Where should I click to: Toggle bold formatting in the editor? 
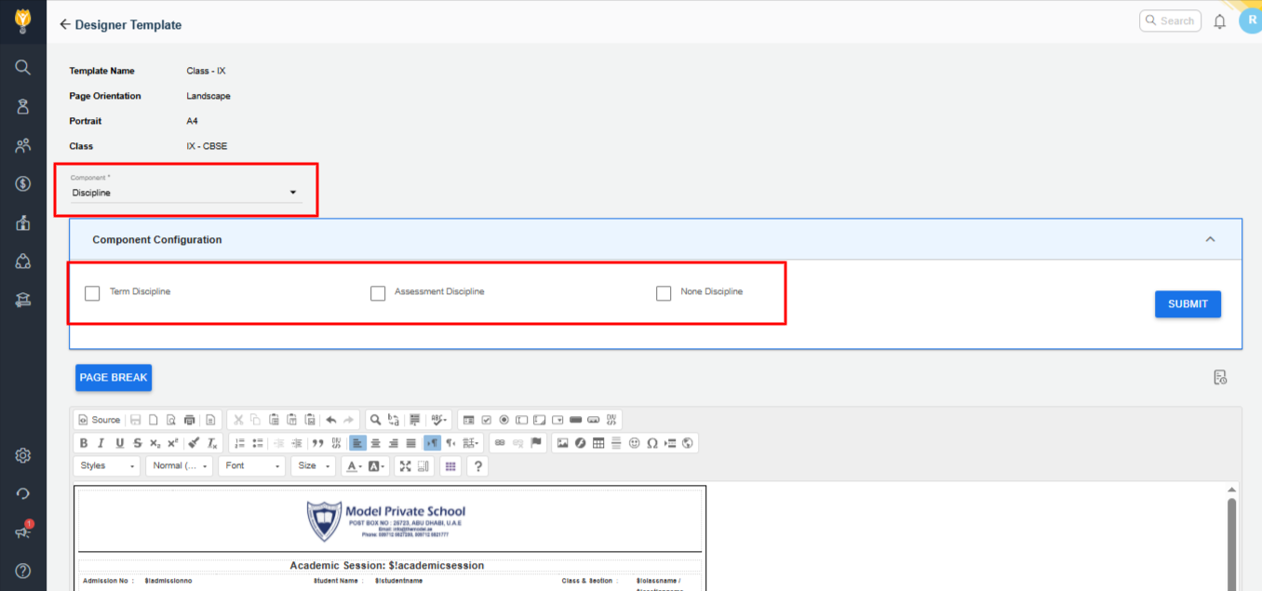(x=84, y=443)
